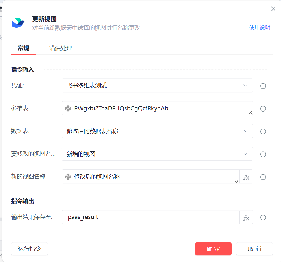This screenshot has width=281, height=262.
Task: Click the fx expression icon for 输出结果保存至
Action: [246, 218]
